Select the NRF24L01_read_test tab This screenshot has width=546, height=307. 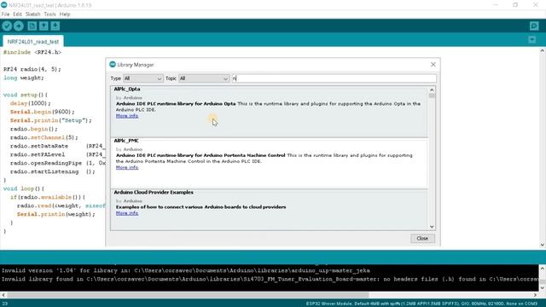coord(33,42)
